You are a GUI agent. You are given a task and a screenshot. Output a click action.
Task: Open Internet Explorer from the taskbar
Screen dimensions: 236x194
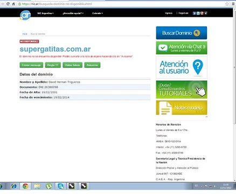tap(13, 186)
